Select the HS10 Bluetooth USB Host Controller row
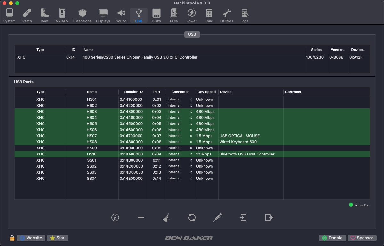Image resolution: width=384 pixels, height=246 pixels. pyautogui.click(x=192, y=154)
